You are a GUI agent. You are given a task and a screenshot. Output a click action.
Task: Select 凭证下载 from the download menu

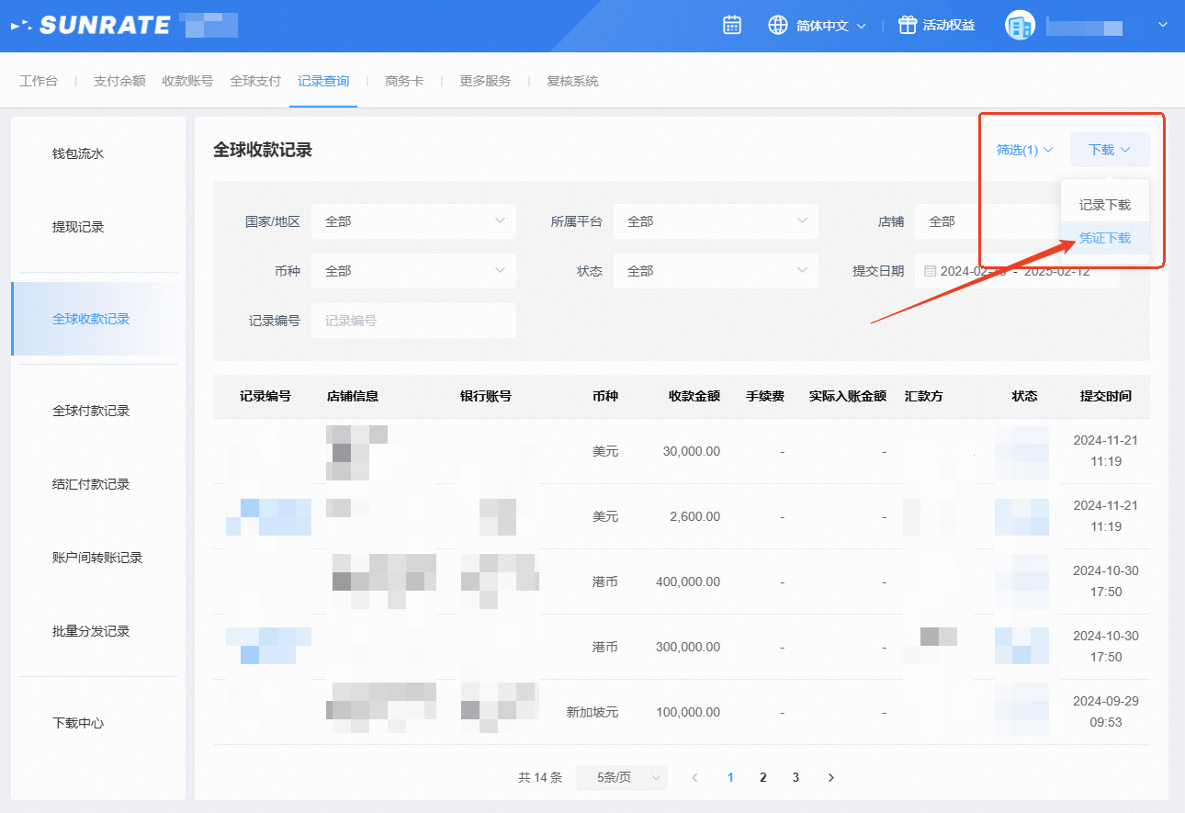(1104, 238)
